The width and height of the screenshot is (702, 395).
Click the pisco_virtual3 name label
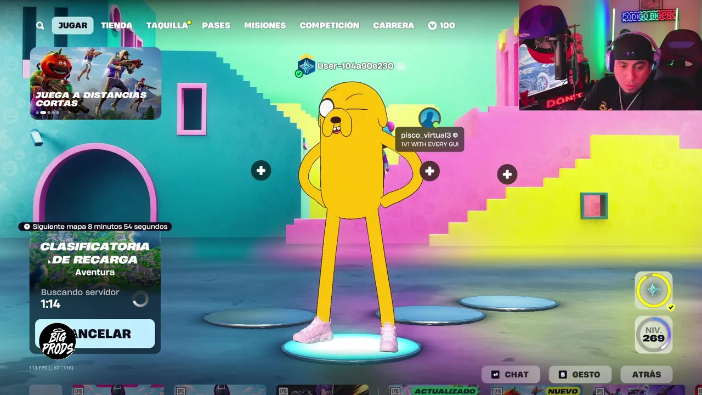[x=426, y=135]
